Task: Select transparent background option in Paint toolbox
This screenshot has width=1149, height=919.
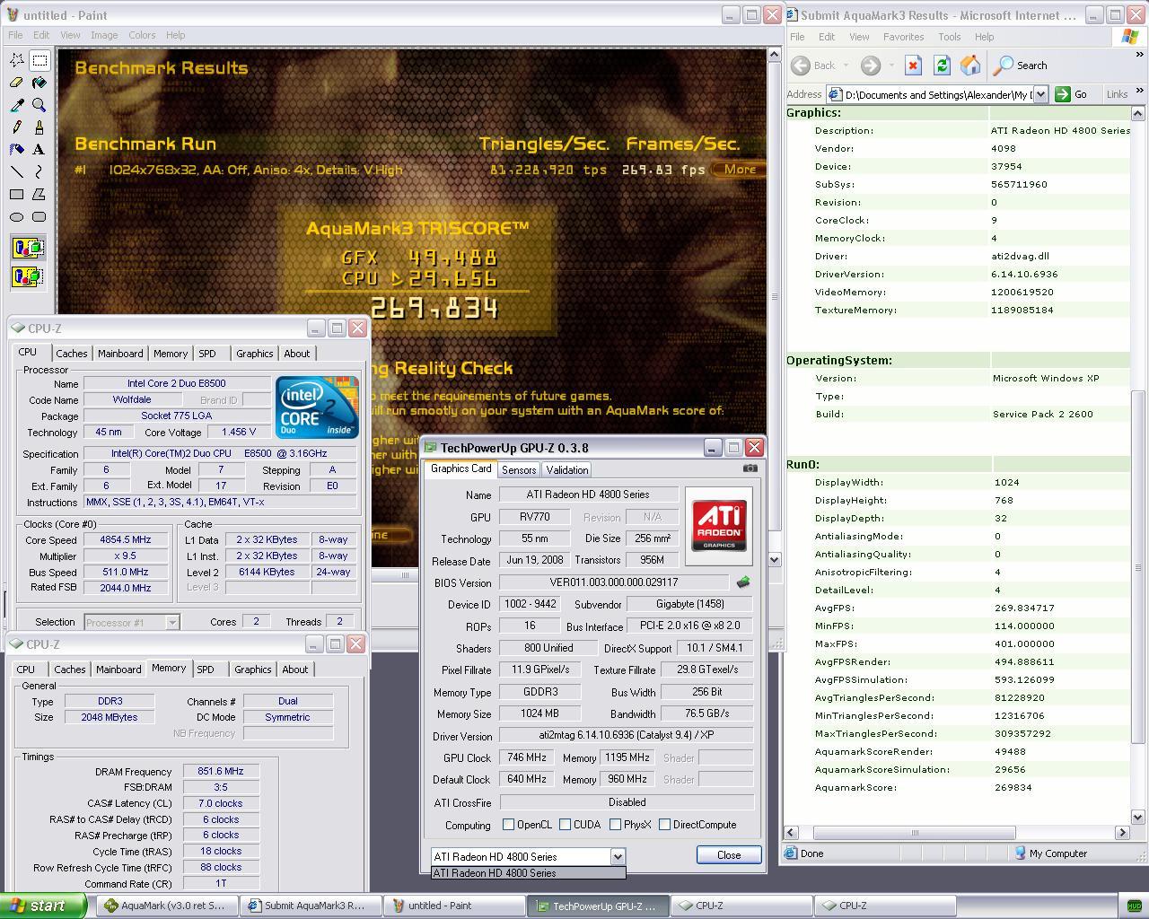Action: coord(28,276)
